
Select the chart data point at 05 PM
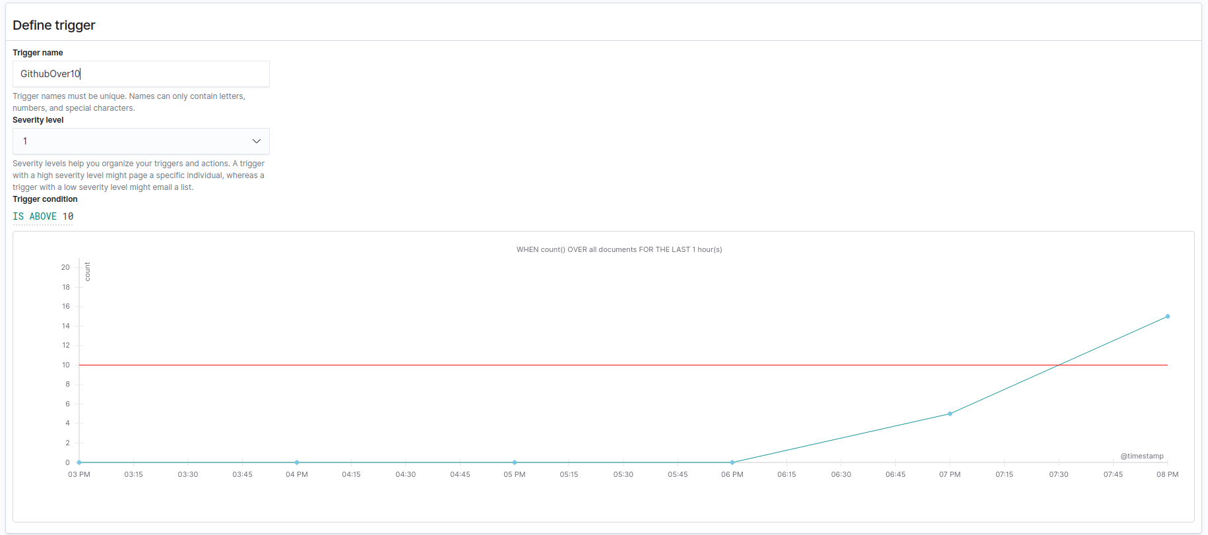515,462
